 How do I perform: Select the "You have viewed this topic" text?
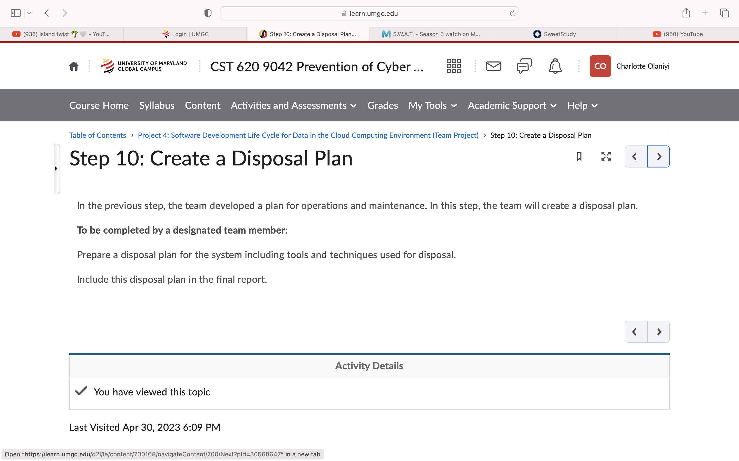point(152,392)
